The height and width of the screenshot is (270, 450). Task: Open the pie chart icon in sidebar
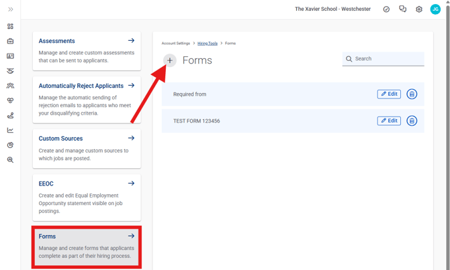(10, 145)
